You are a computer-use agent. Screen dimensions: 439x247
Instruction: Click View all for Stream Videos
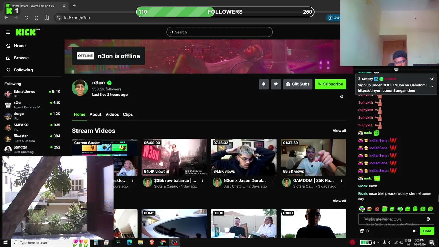coord(339,131)
